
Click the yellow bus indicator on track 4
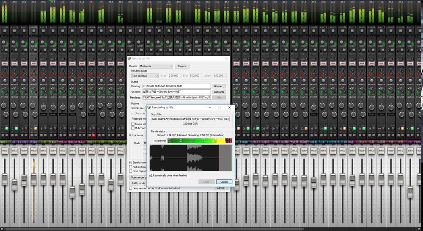coord(36,128)
